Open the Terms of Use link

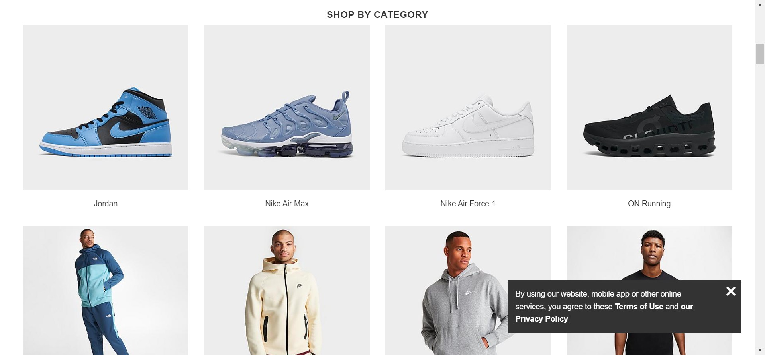[x=639, y=307]
